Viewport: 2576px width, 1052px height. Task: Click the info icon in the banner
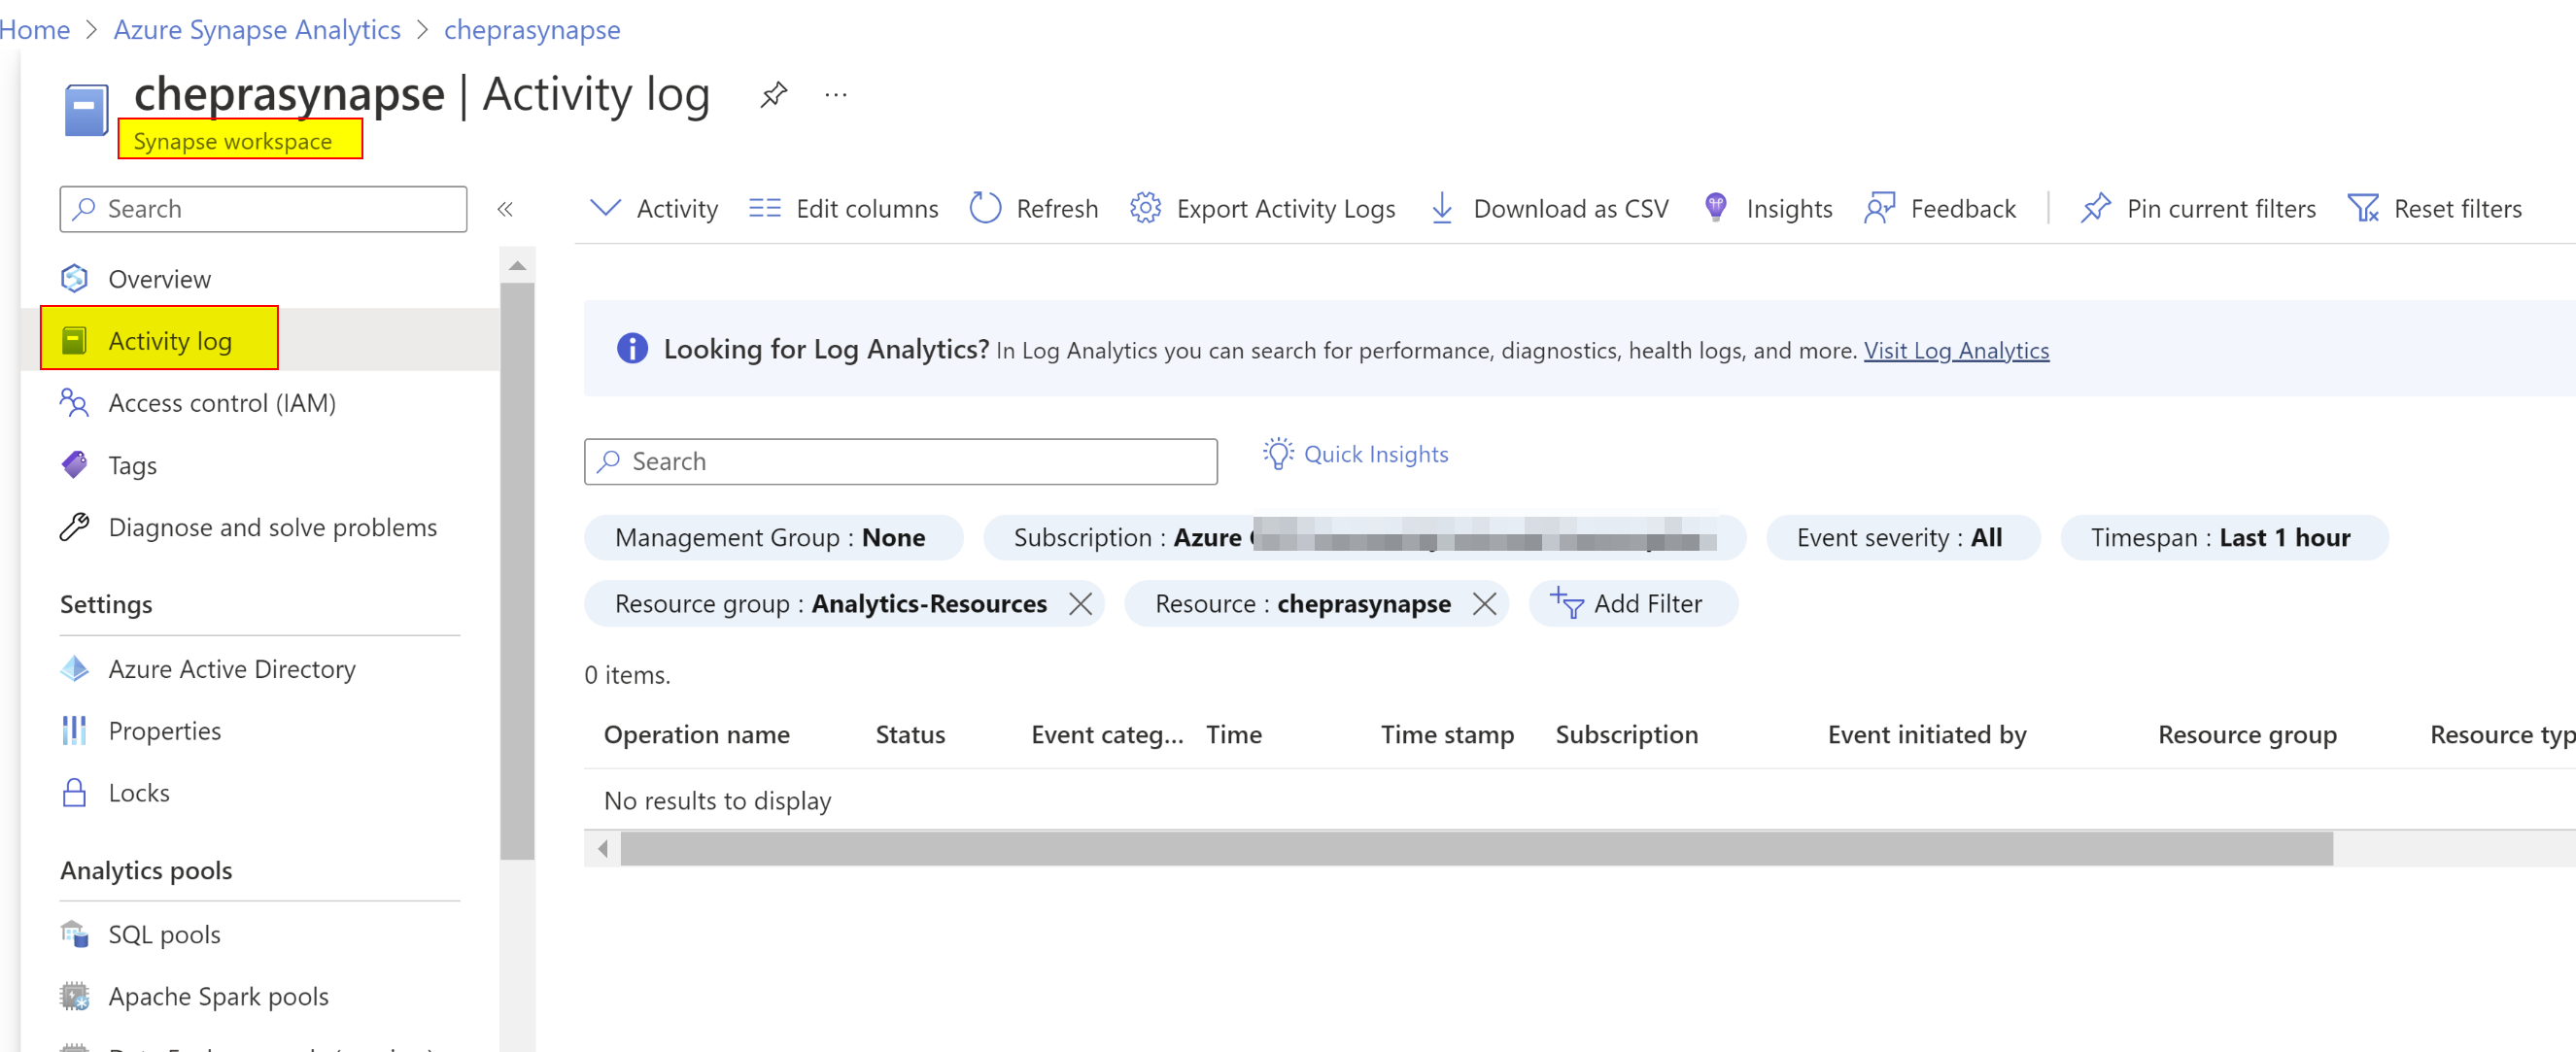(x=631, y=349)
